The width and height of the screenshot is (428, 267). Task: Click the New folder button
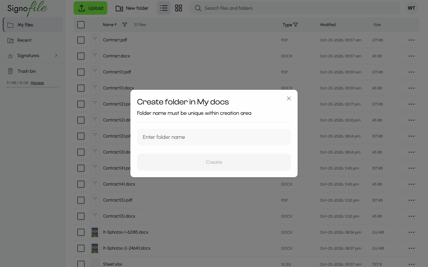click(x=132, y=8)
